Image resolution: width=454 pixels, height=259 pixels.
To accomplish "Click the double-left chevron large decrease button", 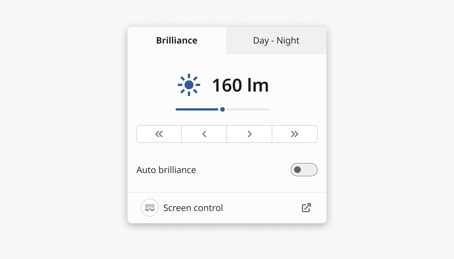I will [x=159, y=134].
